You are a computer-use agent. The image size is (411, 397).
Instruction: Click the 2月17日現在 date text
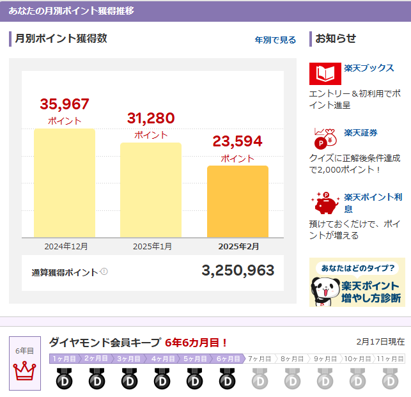(380, 341)
